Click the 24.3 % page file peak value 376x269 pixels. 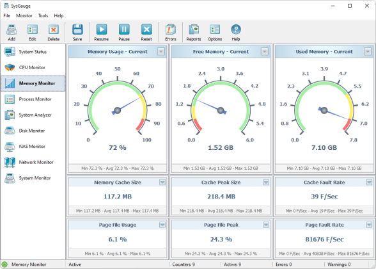tap(221, 240)
